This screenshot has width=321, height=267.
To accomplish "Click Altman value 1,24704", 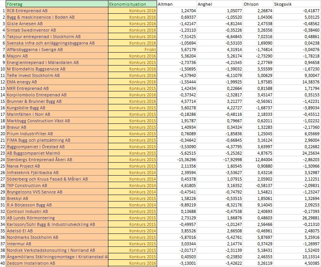I will pyautogui.click(x=177, y=11).
